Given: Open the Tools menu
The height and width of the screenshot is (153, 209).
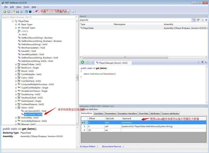Looking at the screenshot, I should point(26,7).
